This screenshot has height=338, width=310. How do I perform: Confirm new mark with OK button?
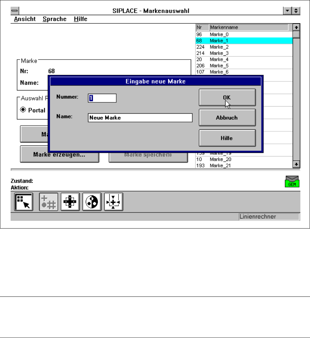click(227, 98)
